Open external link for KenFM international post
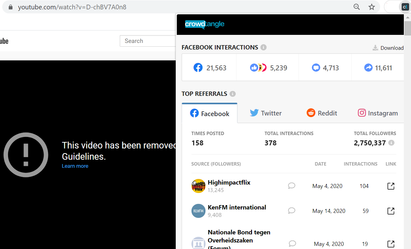Viewport: 411px width, 249px height. point(391,211)
